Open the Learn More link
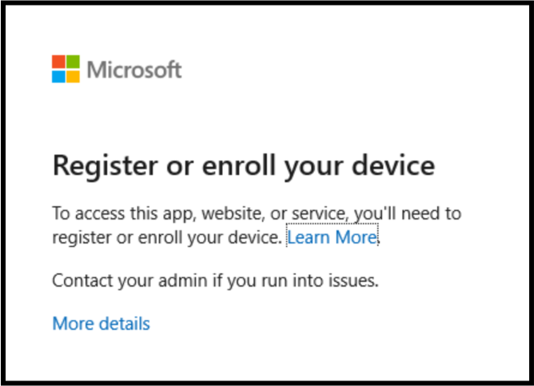 click(331, 237)
